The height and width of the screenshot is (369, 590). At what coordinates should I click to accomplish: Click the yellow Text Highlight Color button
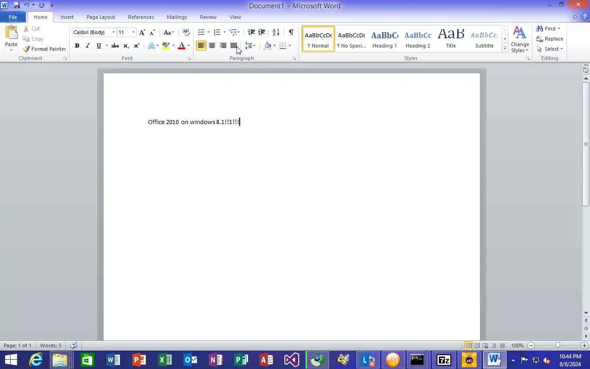pos(166,46)
